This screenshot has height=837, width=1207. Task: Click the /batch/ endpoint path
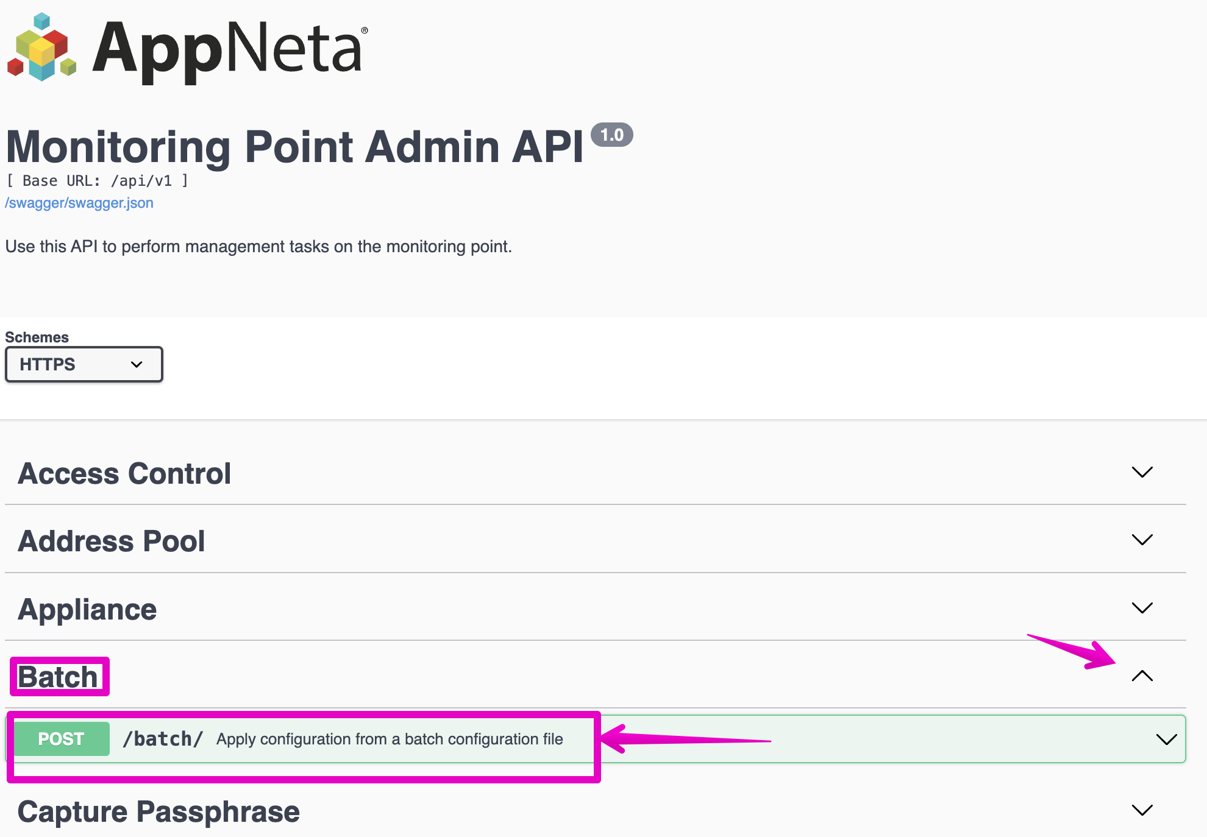coord(163,739)
